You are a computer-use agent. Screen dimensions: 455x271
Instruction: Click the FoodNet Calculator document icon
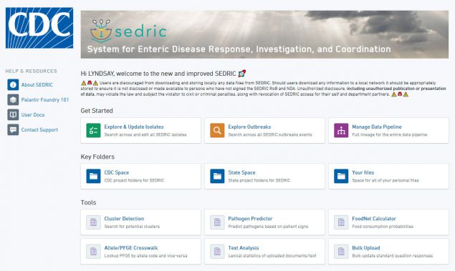coord(341,222)
